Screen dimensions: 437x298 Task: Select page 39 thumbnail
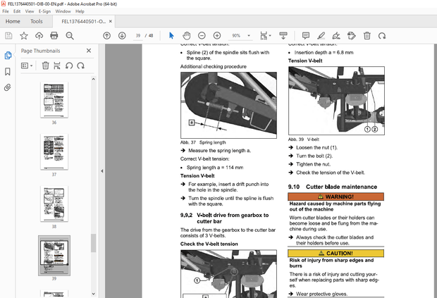coord(54,256)
